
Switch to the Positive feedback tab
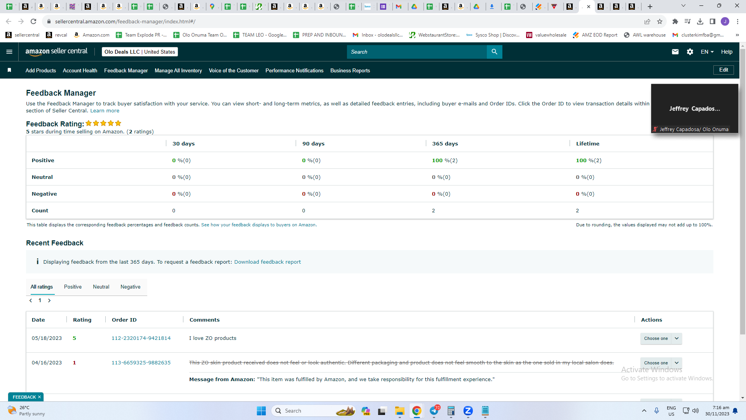coord(73,287)
